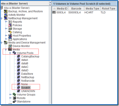Click the Robots icon
This screenshot has width=119, height=106.
pos(14,98)
